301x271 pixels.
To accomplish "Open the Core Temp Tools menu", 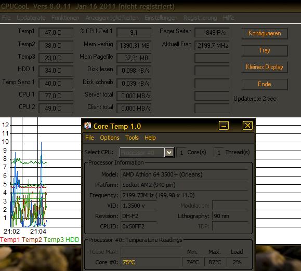I will (x=132, y=138).
